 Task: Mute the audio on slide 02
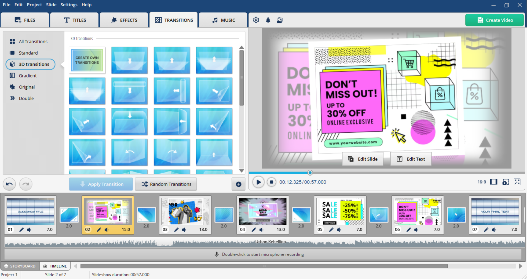pos(107,229)
